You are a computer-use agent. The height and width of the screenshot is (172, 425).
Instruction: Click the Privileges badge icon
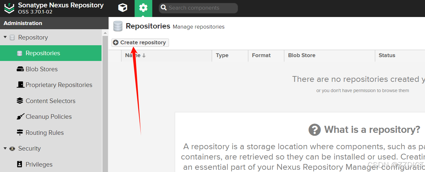click(20, 164)
